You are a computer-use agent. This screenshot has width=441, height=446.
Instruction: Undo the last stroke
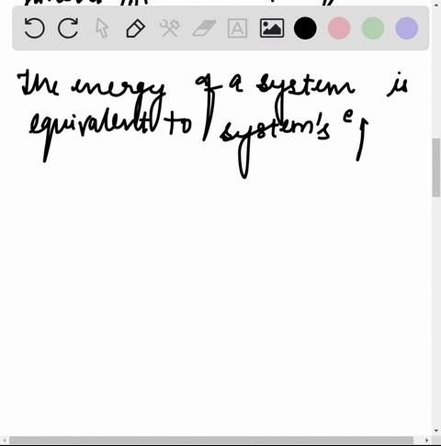tap(34, 28)
